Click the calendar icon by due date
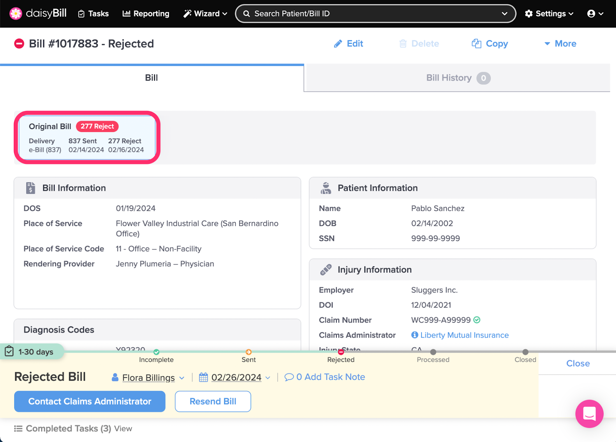Screen dimensions: 616x442 pyautogui.click(x=203, y=377)
